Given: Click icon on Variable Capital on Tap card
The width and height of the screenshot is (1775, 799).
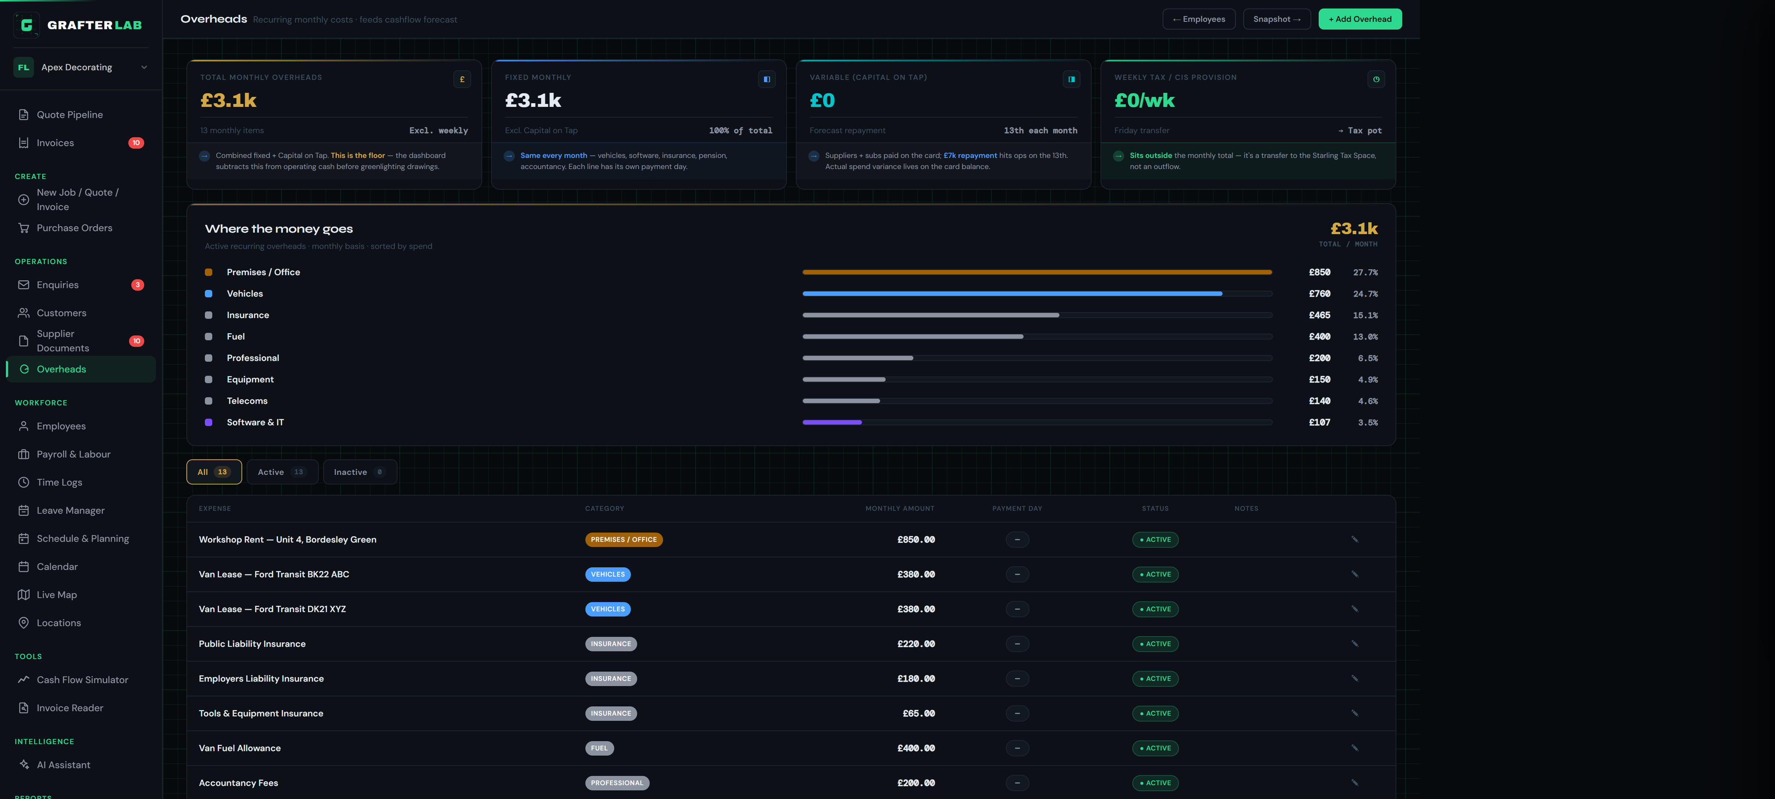Looking at the screenshot, I should click(1071, 79).
